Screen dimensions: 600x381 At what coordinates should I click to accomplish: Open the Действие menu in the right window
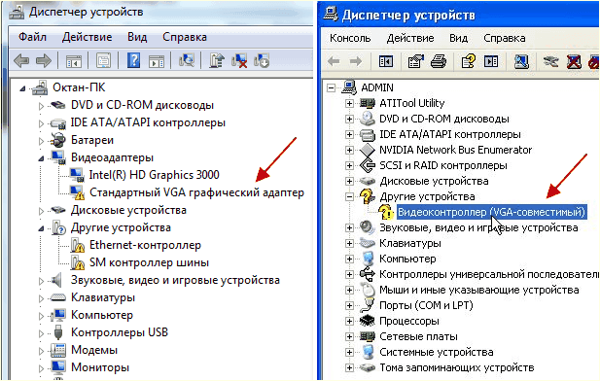pos(409,38)
